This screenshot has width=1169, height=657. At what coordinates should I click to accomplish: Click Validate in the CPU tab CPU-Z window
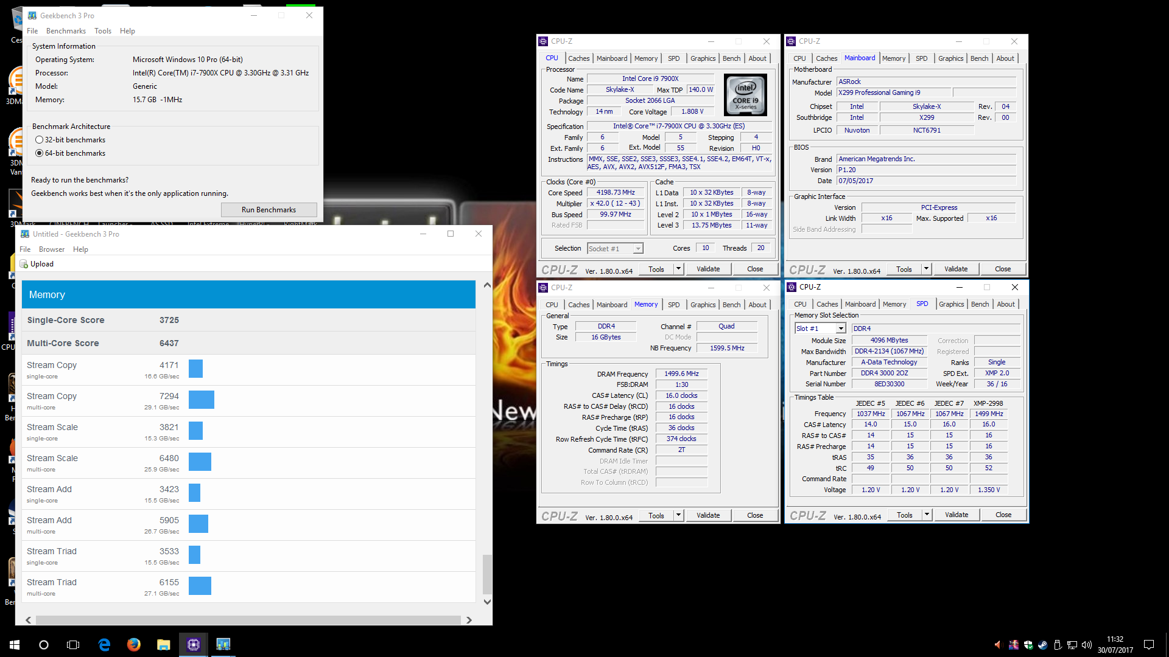[x=707, y=269]
